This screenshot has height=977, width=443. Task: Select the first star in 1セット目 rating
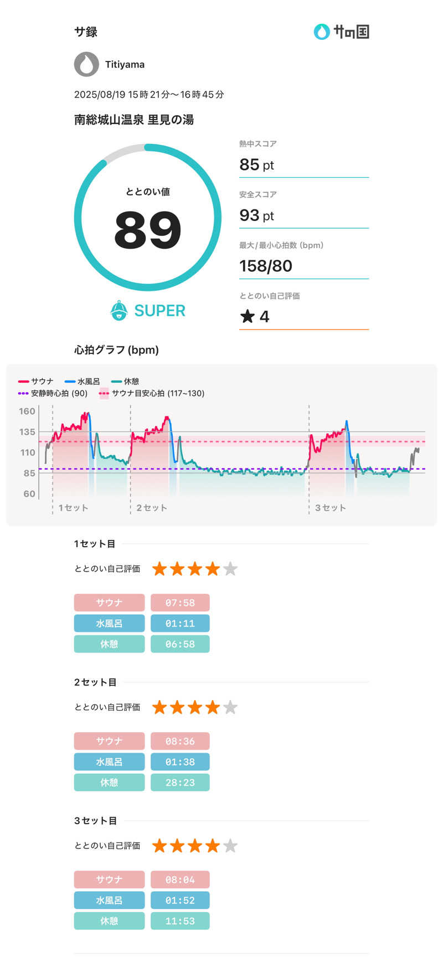[159, 569]
